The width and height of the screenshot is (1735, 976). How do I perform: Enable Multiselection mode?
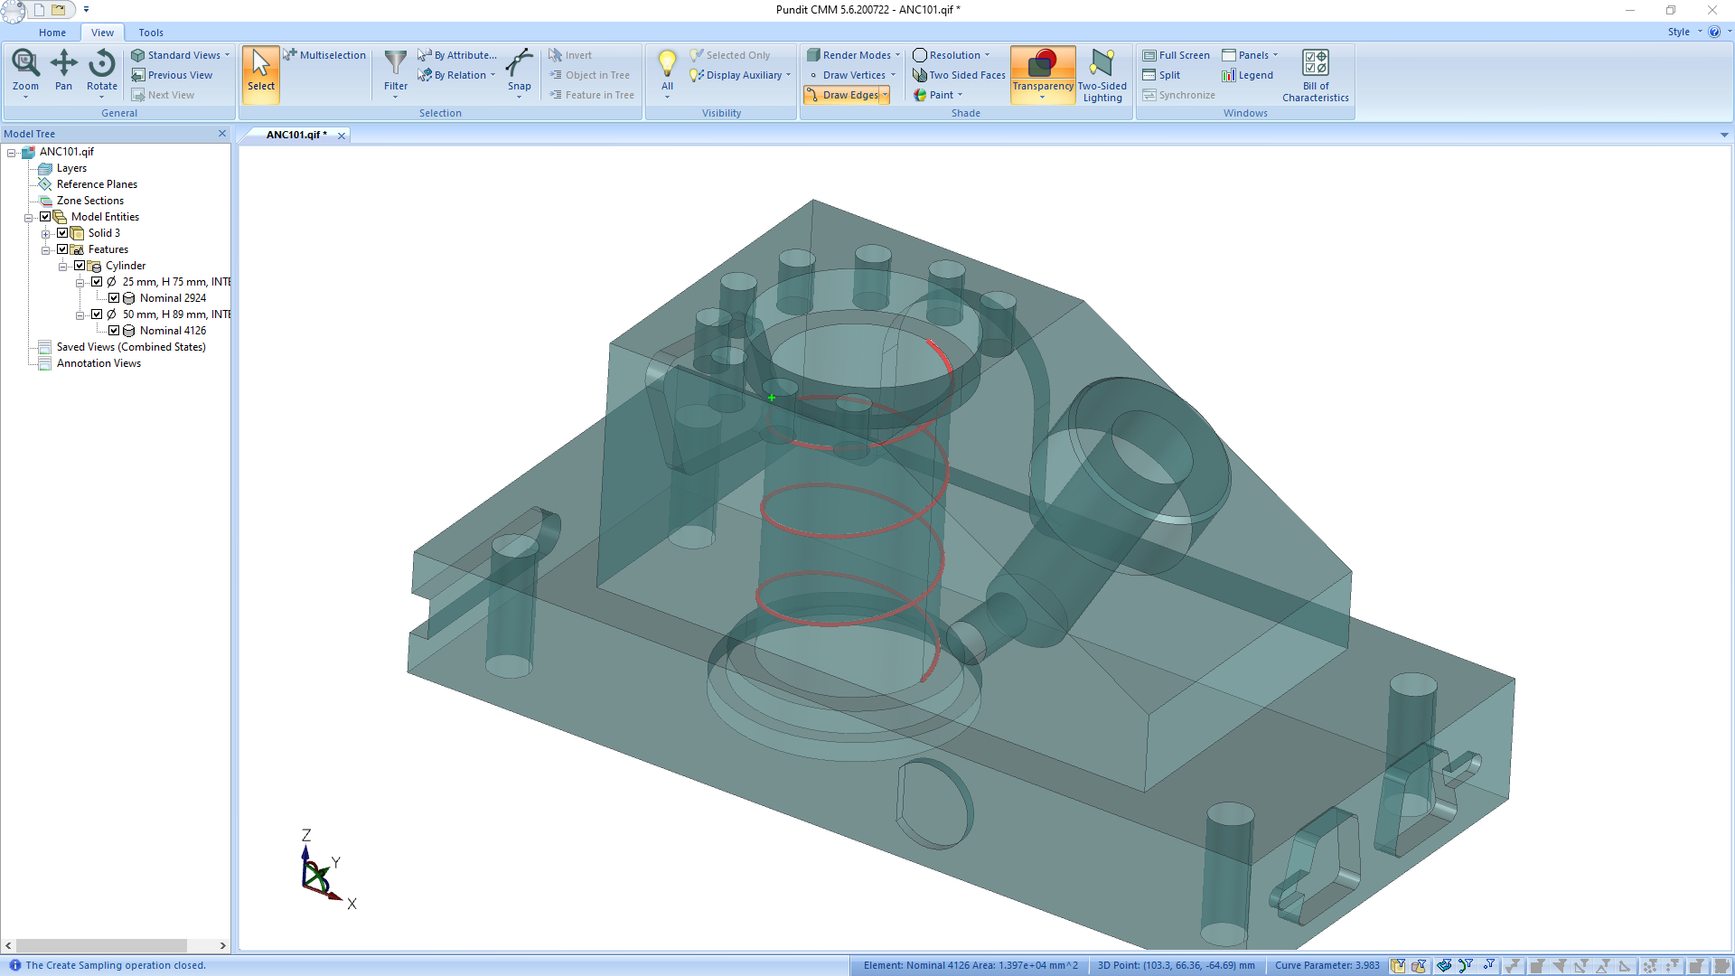[x=324, y=55]
